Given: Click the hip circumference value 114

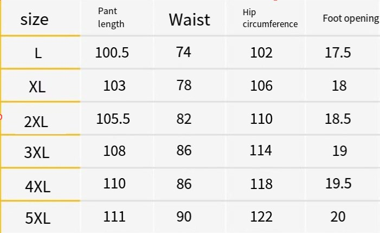Looking at the screenshot, I should point(261,150).
